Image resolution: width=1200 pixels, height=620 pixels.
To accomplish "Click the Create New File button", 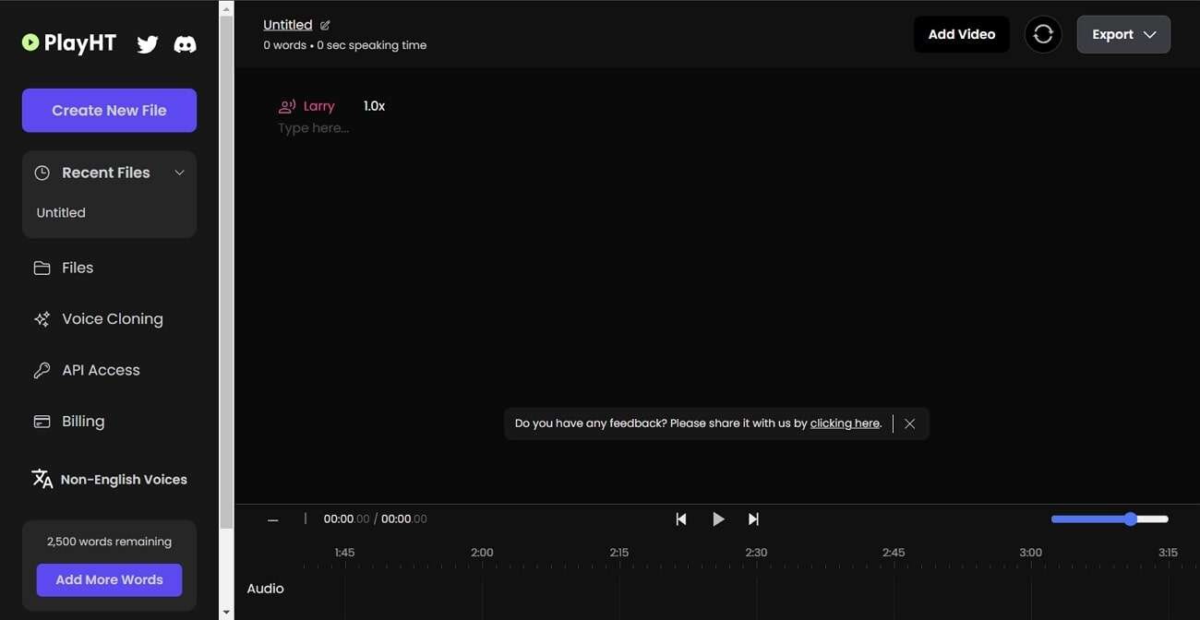I will pyautogui.click(x=109, y=111).
